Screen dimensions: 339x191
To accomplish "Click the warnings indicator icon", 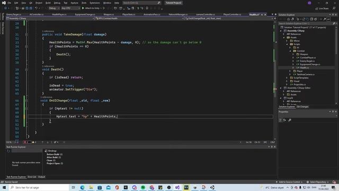I will coord(33,142).
